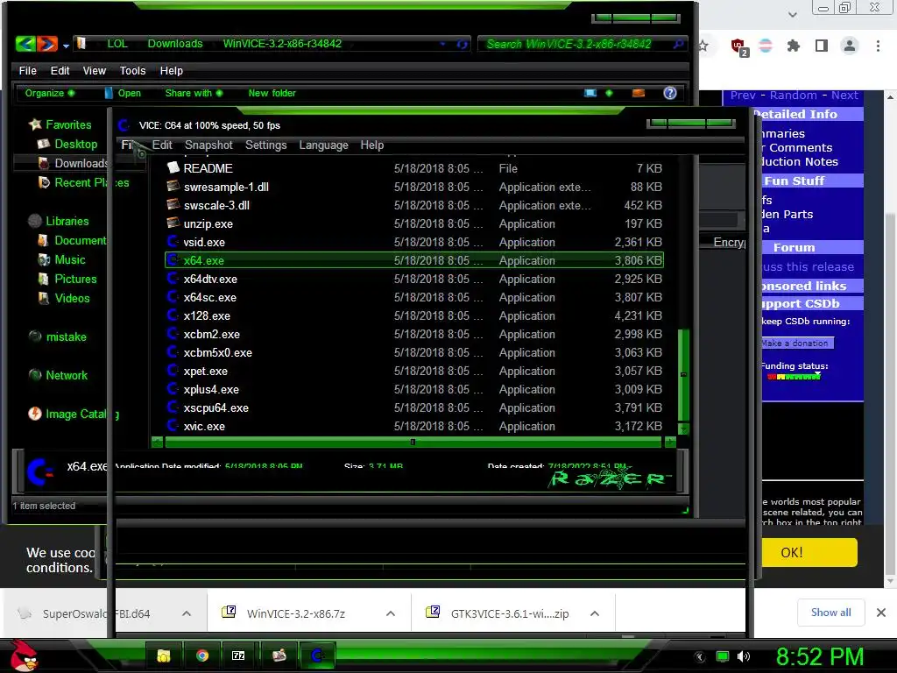Image resolution: width=897 pixels, height=673 pixels.
Task: Click Production Notes link on CSDb
Action: [x=799, y=161]
